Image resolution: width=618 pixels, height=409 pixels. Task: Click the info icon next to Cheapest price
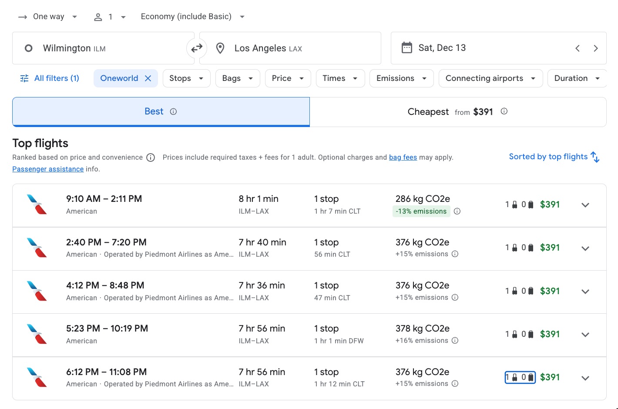coord(504,111)
